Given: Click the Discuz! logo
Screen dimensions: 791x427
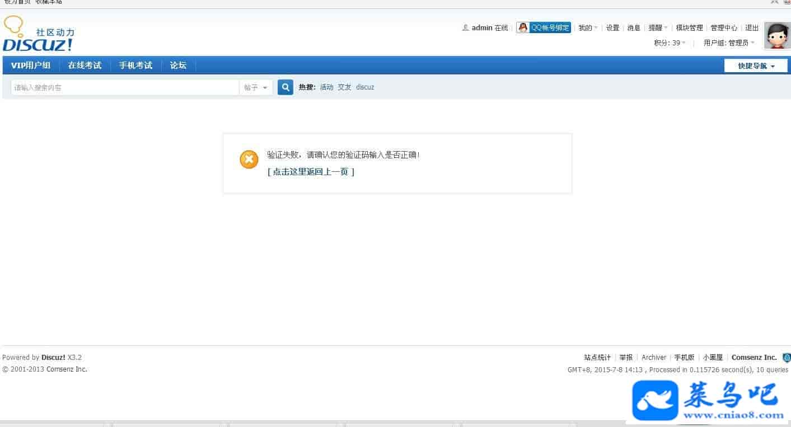Looking at the screenshot, I should pos(39,35).
